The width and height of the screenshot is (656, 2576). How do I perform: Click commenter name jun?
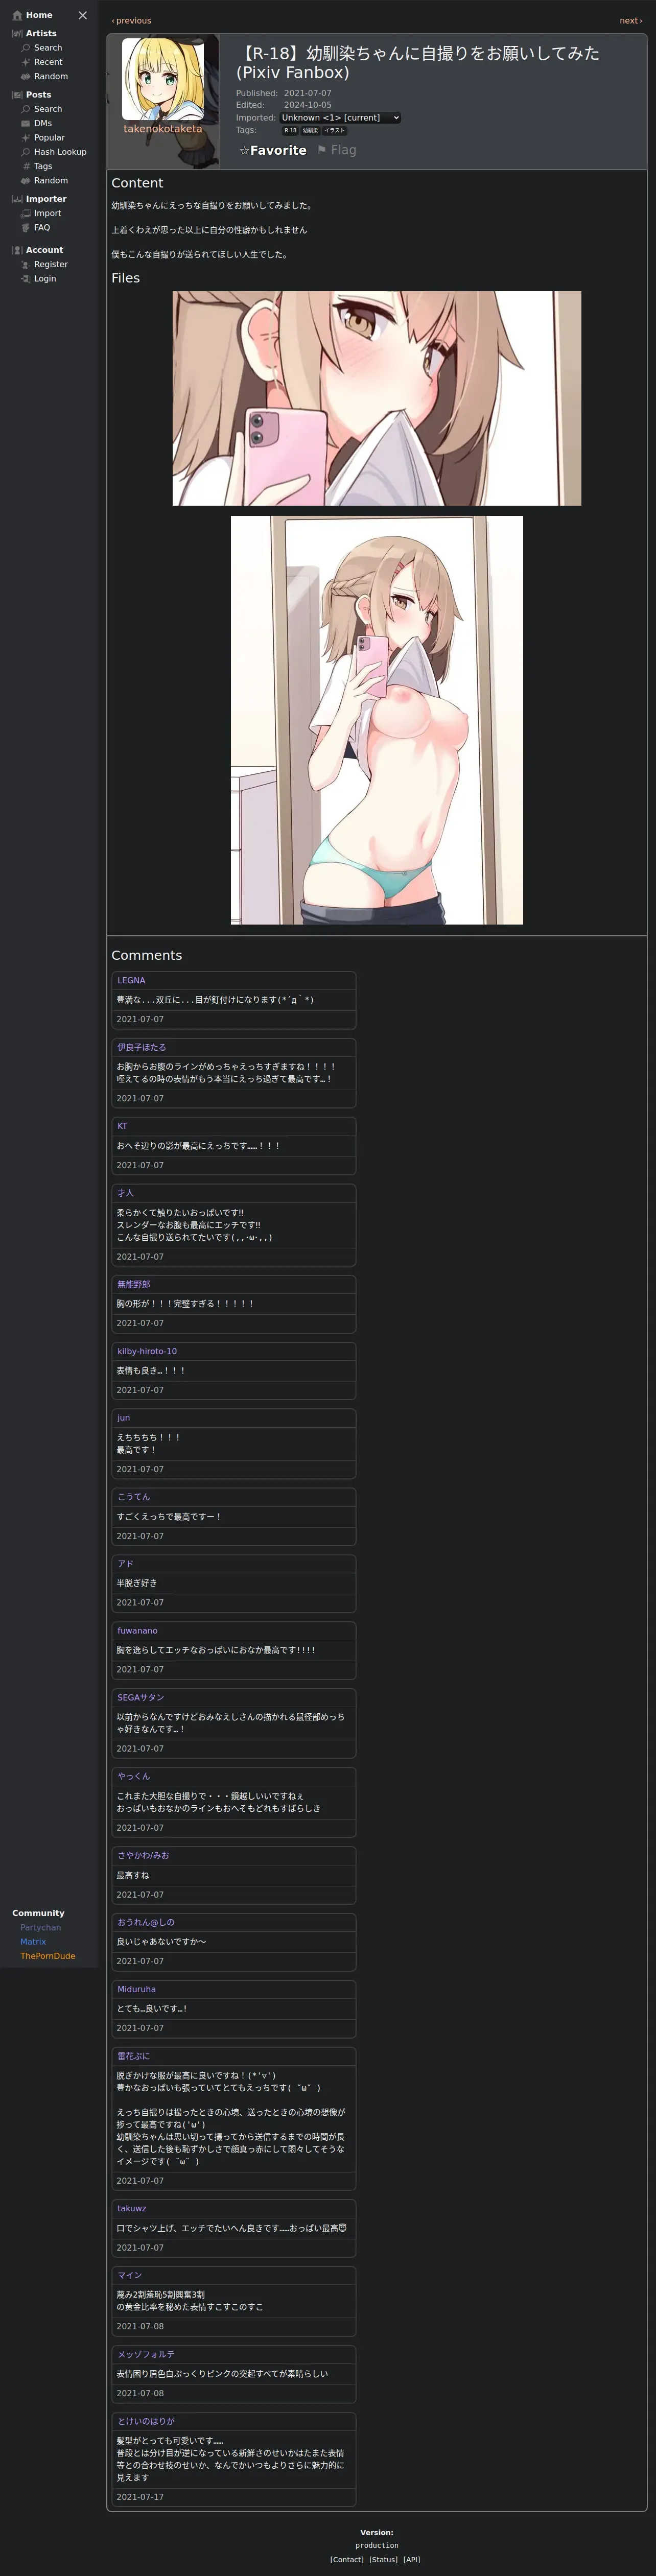[124, 1418]
